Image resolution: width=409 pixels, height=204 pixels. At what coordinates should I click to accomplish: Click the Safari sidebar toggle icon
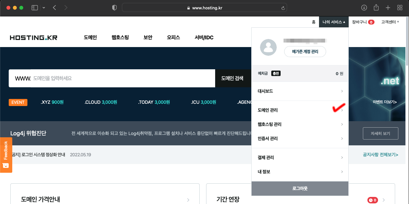click(35, 8)
